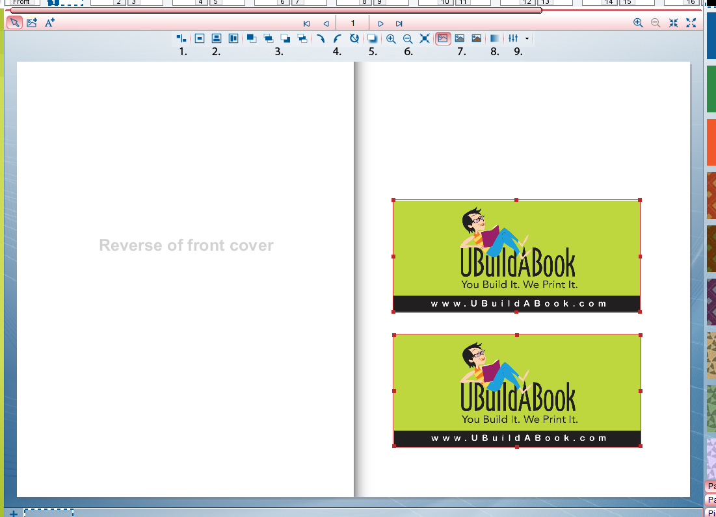Viewport: 716px width, 517px height.
Task: Click the four-arrows fit icon in edit toolbar
Action: (425, 39)
